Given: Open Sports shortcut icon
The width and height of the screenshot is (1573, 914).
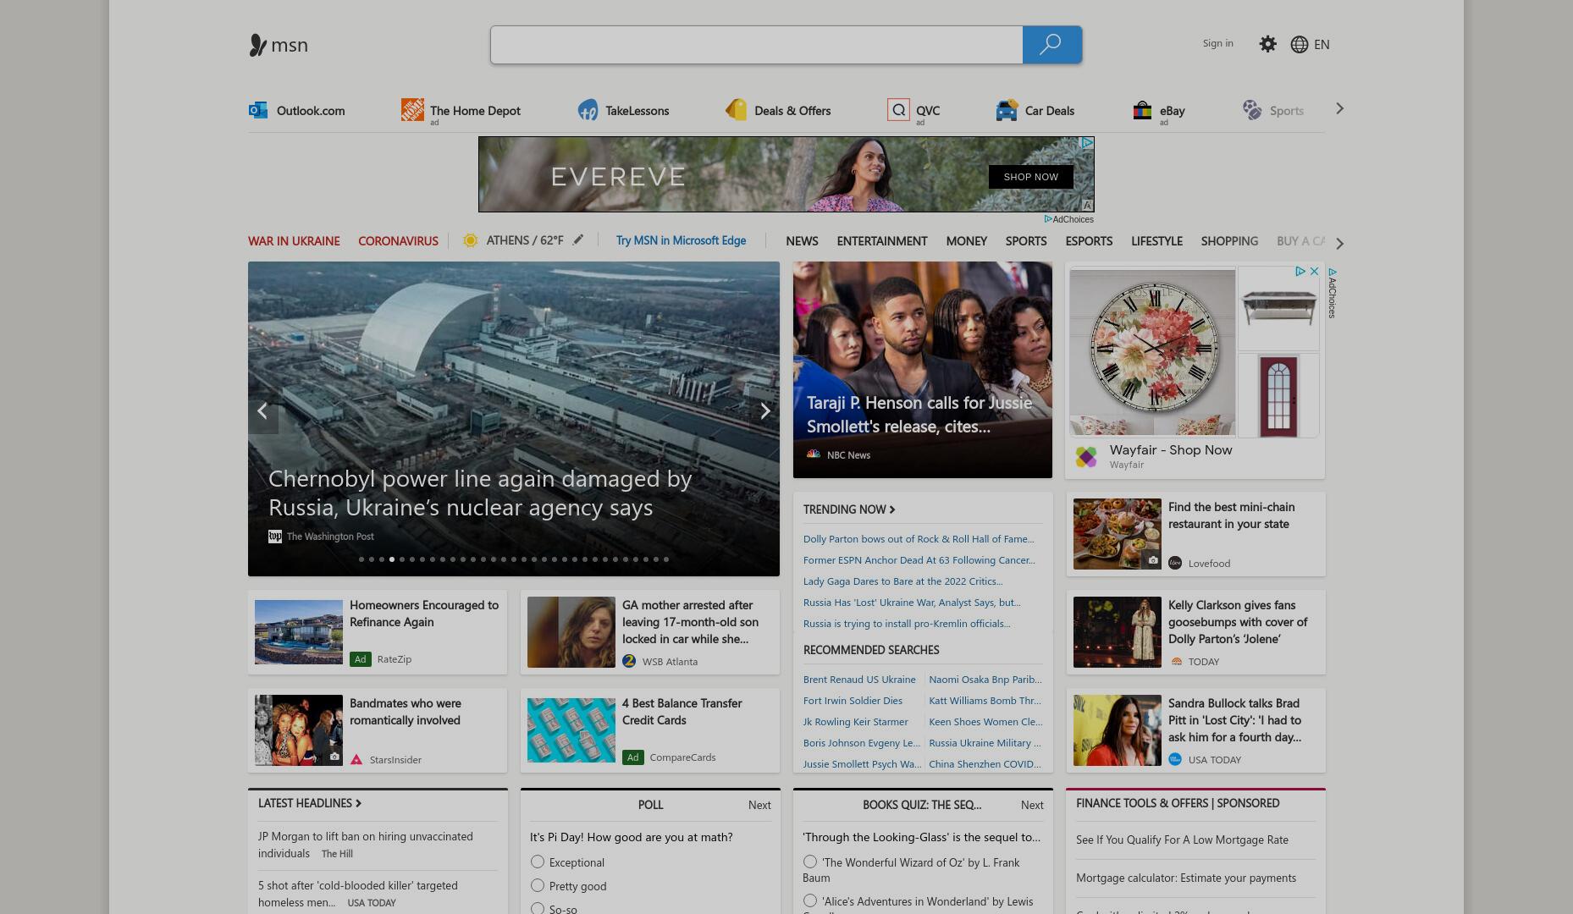Looking at the screenshot, I should pos(1252,110).
